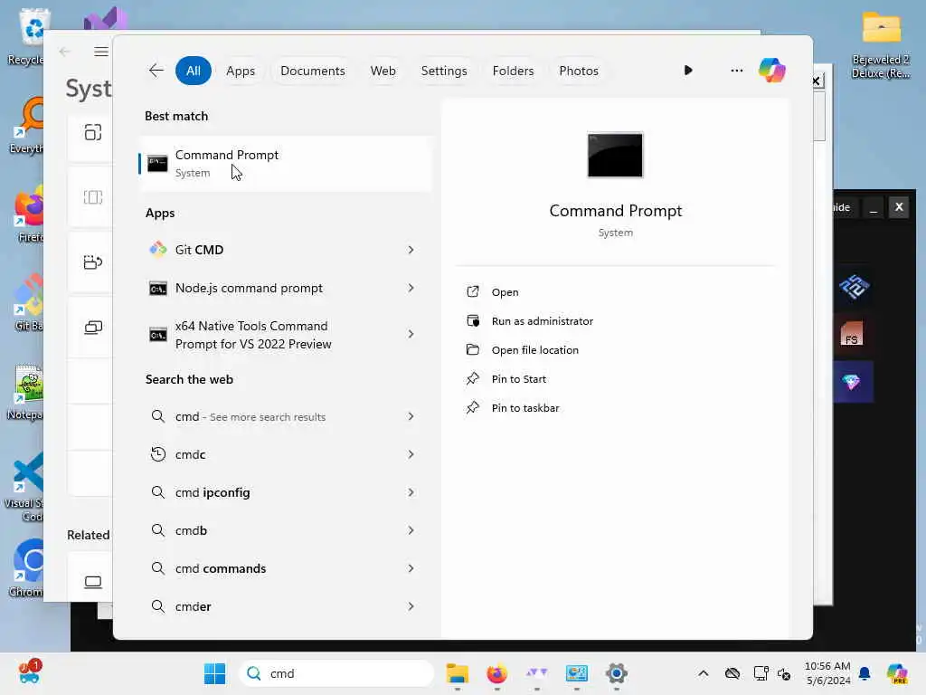Expand Git CMD result chevron
The height and width of the screenshot is (695, 926).
[x=411, y=250]
